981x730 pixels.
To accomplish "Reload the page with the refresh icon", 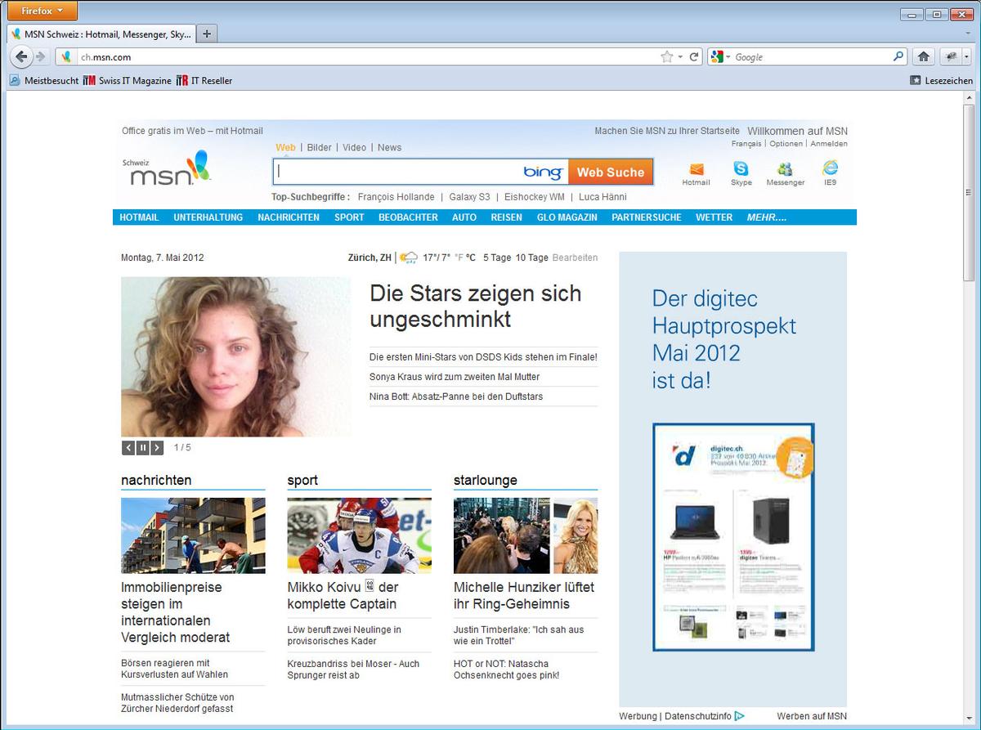I will (694, 56).
